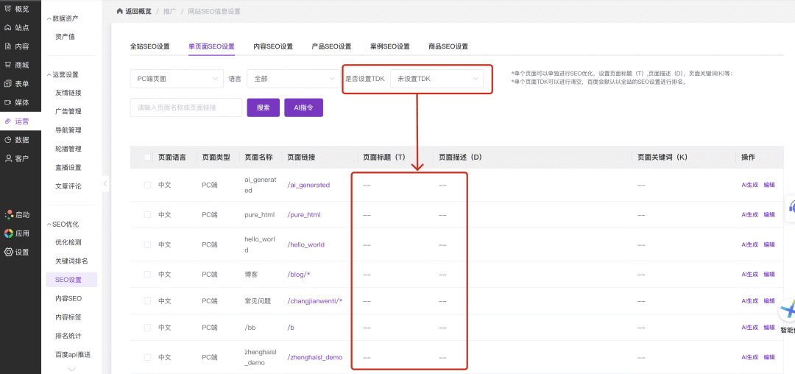795x374 pixels.
Task: Switch to the 产品SEO设置 tab
Action: point(331,46)
